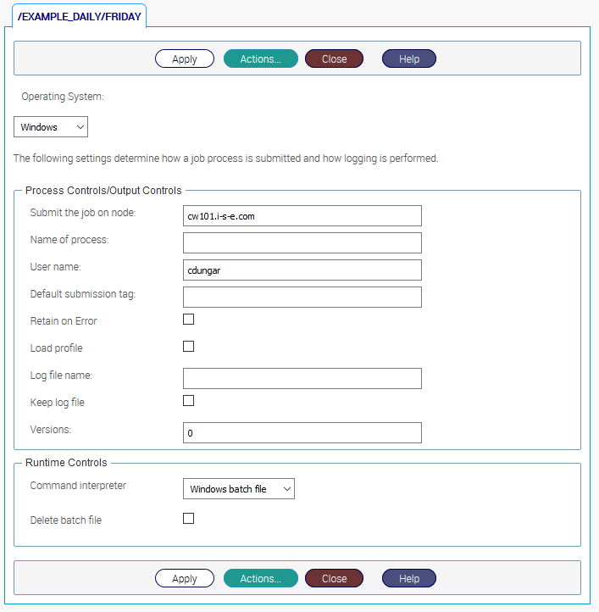Toggle the Load profile checkbox

click(189, 347)
